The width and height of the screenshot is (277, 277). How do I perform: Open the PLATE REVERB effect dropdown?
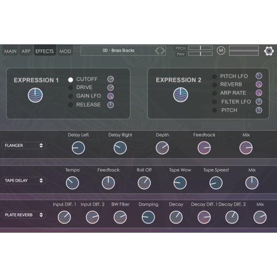click(x=24, y=215)
